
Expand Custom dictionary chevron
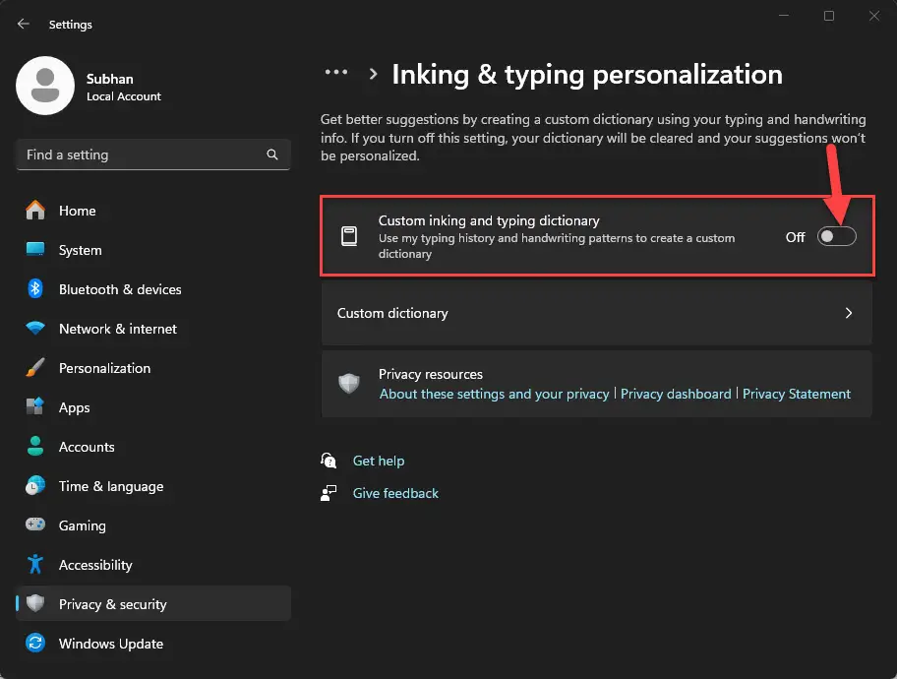coord(849,313)
